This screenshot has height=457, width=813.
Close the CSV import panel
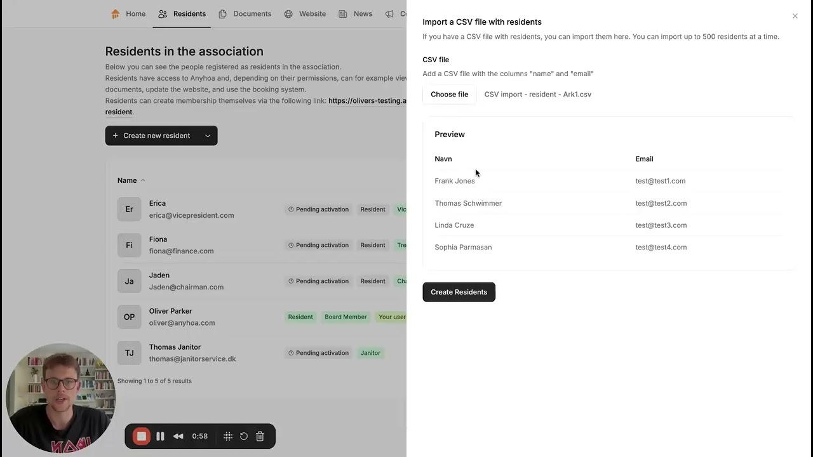click(795, 16)
